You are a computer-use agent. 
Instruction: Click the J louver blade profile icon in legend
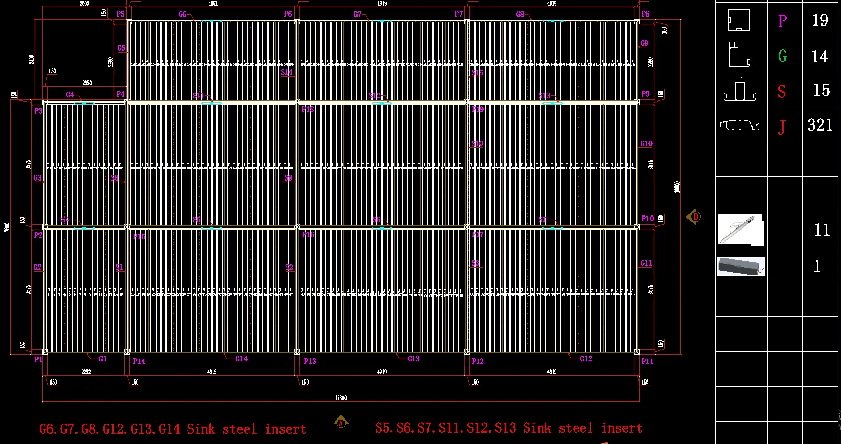click(740, 125)
